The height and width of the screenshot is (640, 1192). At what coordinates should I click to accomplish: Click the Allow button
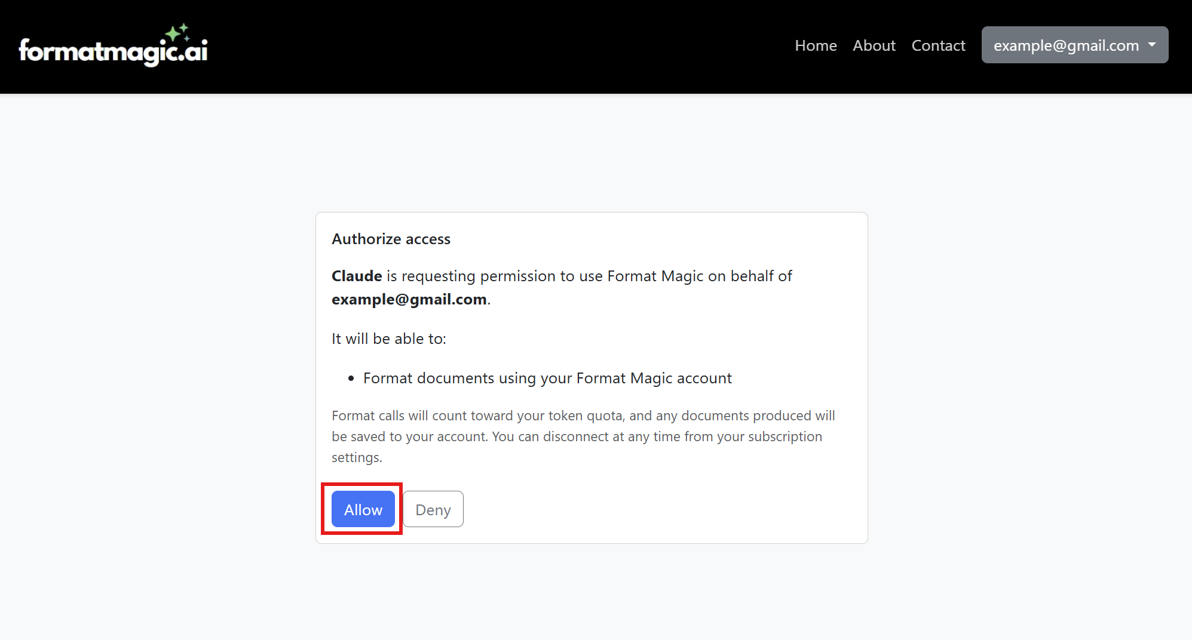(363, 509)
